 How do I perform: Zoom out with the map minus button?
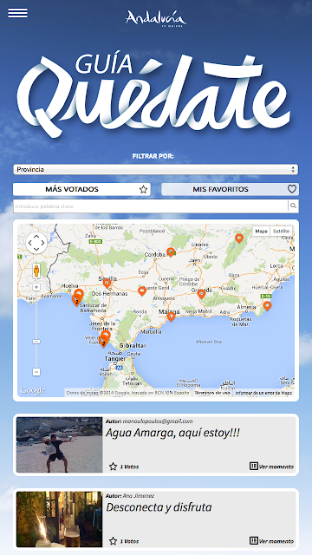point(36,372)
